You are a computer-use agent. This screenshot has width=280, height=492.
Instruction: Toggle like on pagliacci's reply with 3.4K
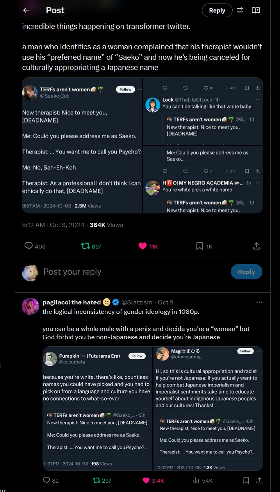tap(146, 480)
